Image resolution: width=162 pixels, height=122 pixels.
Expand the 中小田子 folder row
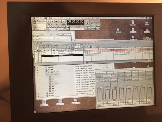coord(38,94)
